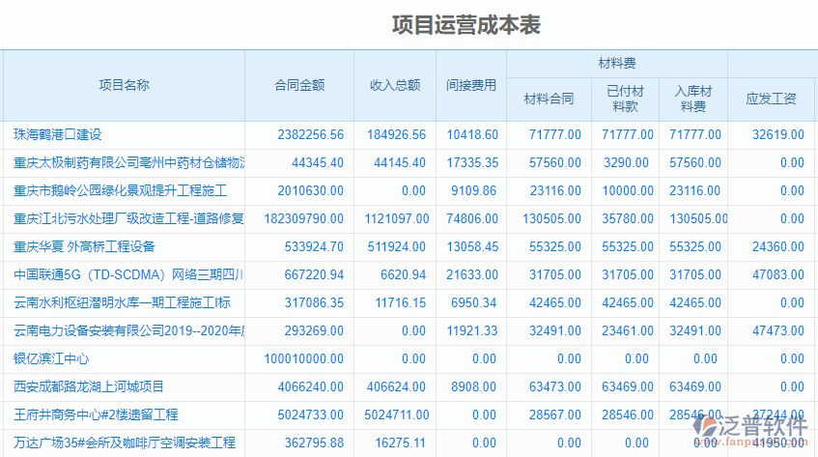Select paid material value 10000.00
Viewport: 818px width, 457px height.
click(628, 191)
